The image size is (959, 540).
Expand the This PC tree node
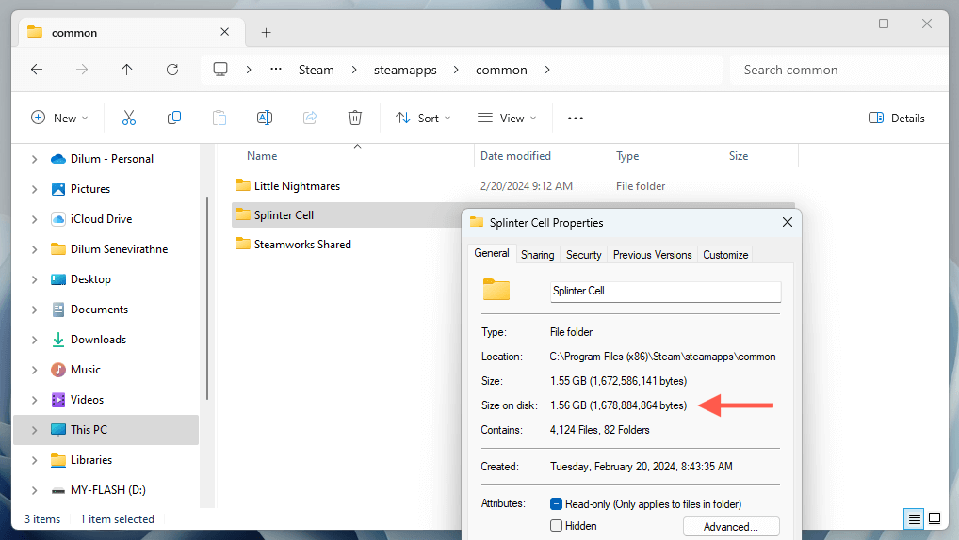[36, 430]
